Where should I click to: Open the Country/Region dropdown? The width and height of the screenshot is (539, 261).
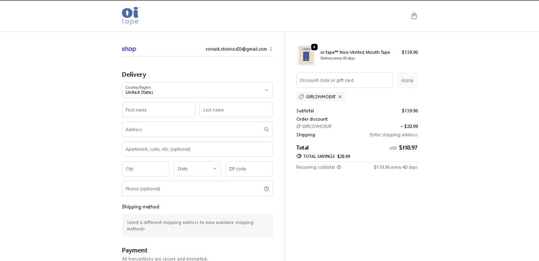(x=197, y=90)
